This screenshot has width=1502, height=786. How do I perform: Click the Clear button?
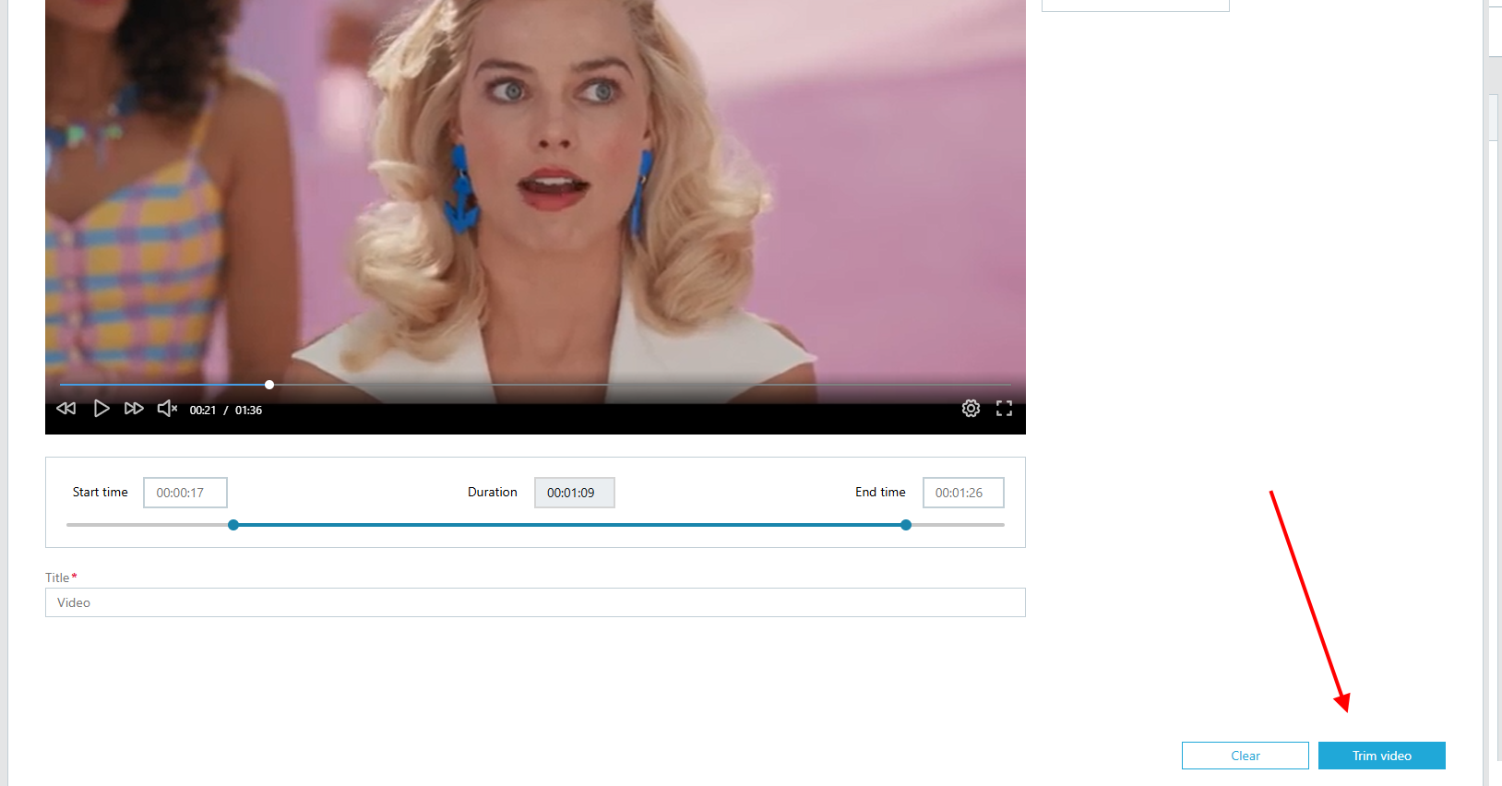pos(1246,756)
